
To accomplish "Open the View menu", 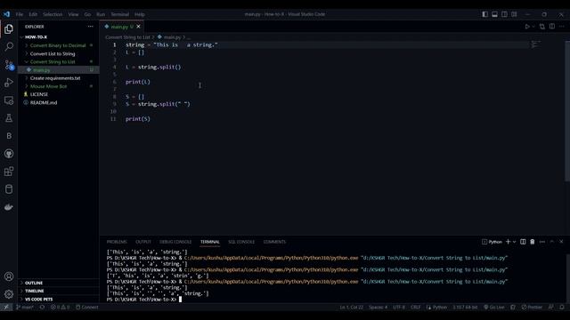I will point(73,14).
